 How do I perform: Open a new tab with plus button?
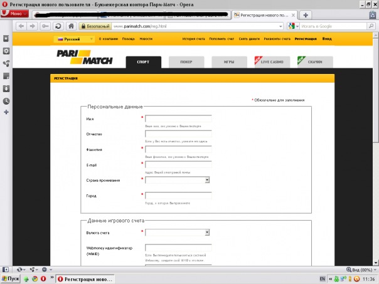(x=306, y=15)
